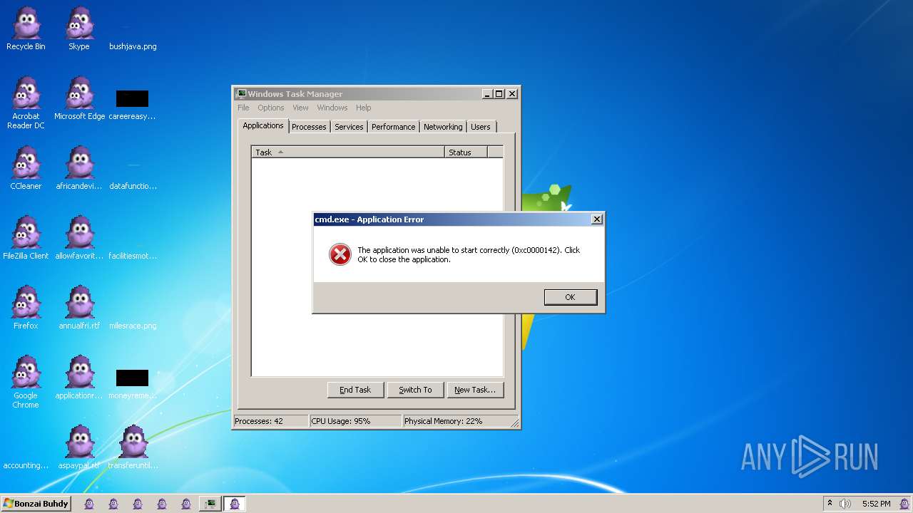The image size is (913, 513).
Task: Open the Recycle Bin desktop icon
Action: tap(26, 29)
